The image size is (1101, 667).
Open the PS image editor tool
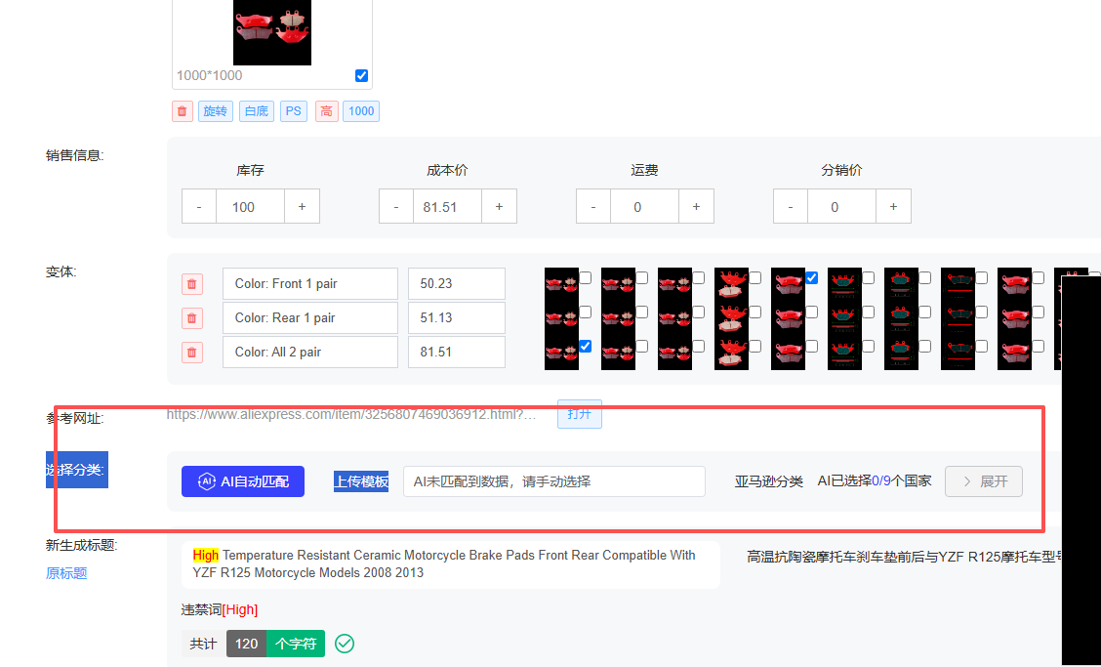click(294, 111)
